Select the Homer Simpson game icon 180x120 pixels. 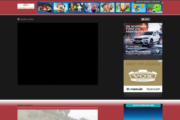click(x=76, y=7)
